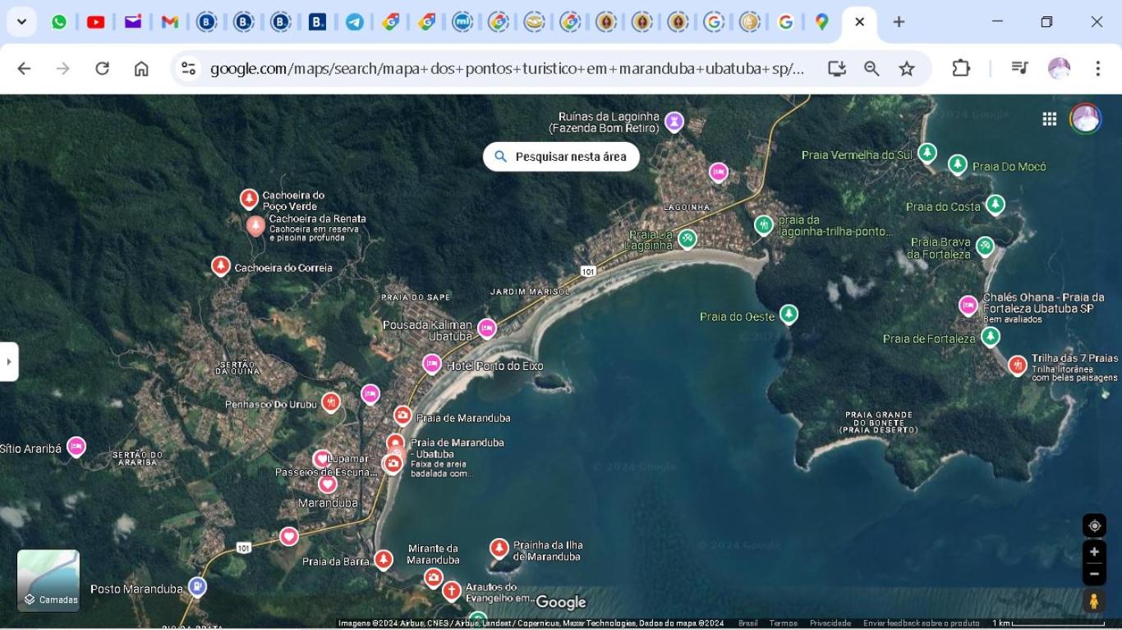1122x630 pixels.
Task: Select the Lupamar saved heart marker
Action: pyautogui.click(x=321, y=459)
